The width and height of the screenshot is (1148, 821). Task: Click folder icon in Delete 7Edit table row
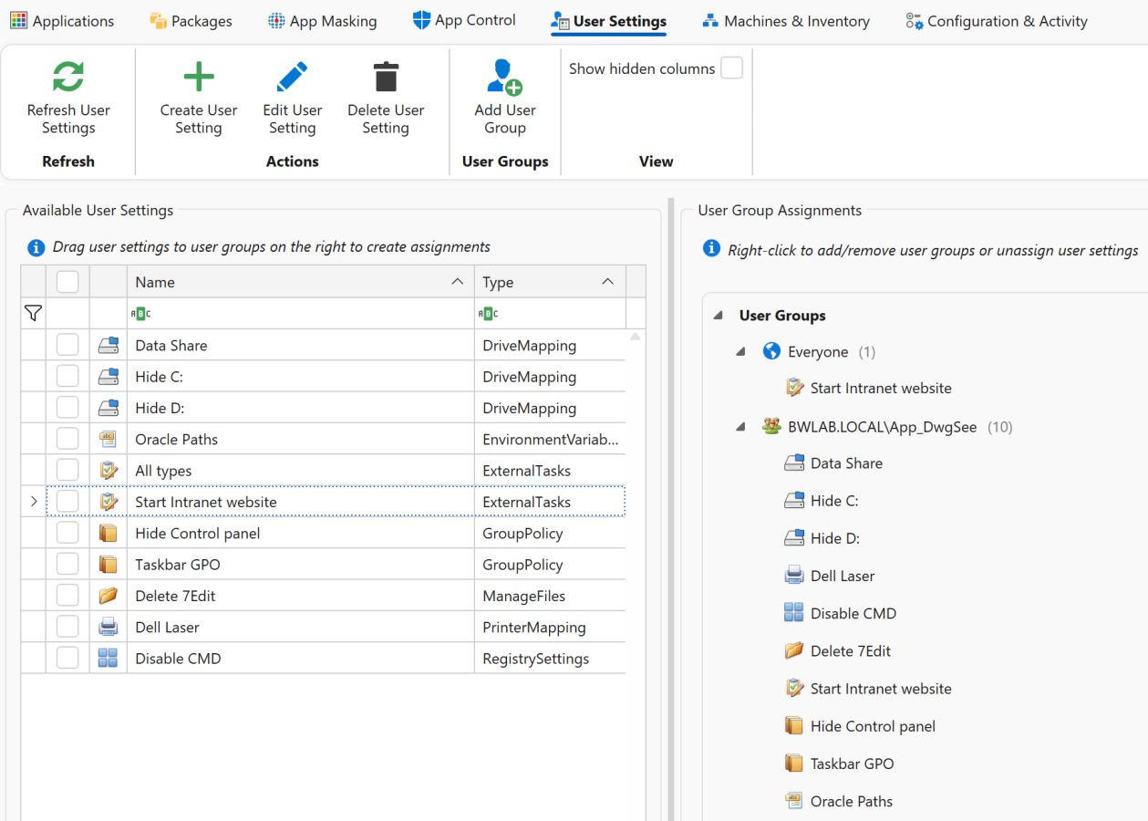[x=109, y=596]
